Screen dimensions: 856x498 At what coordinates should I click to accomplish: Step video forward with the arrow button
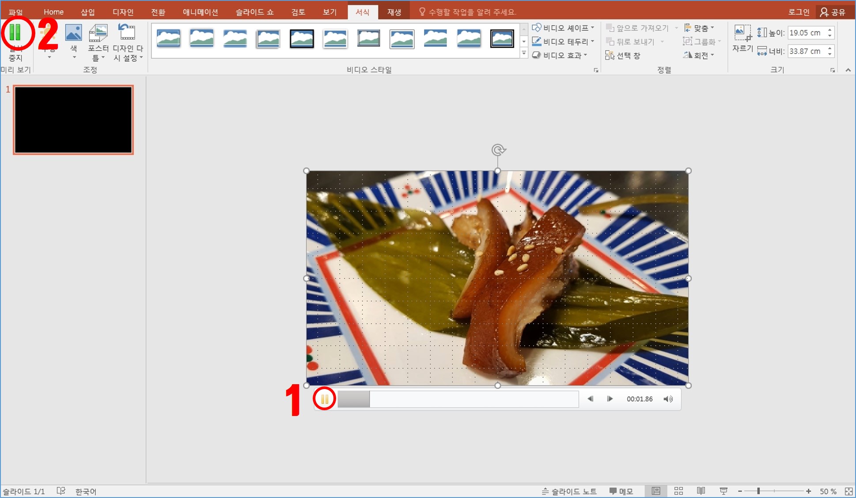coord(610,399)
